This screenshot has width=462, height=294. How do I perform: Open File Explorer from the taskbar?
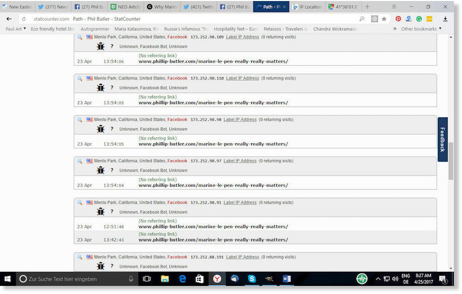[x=165, y=279]
